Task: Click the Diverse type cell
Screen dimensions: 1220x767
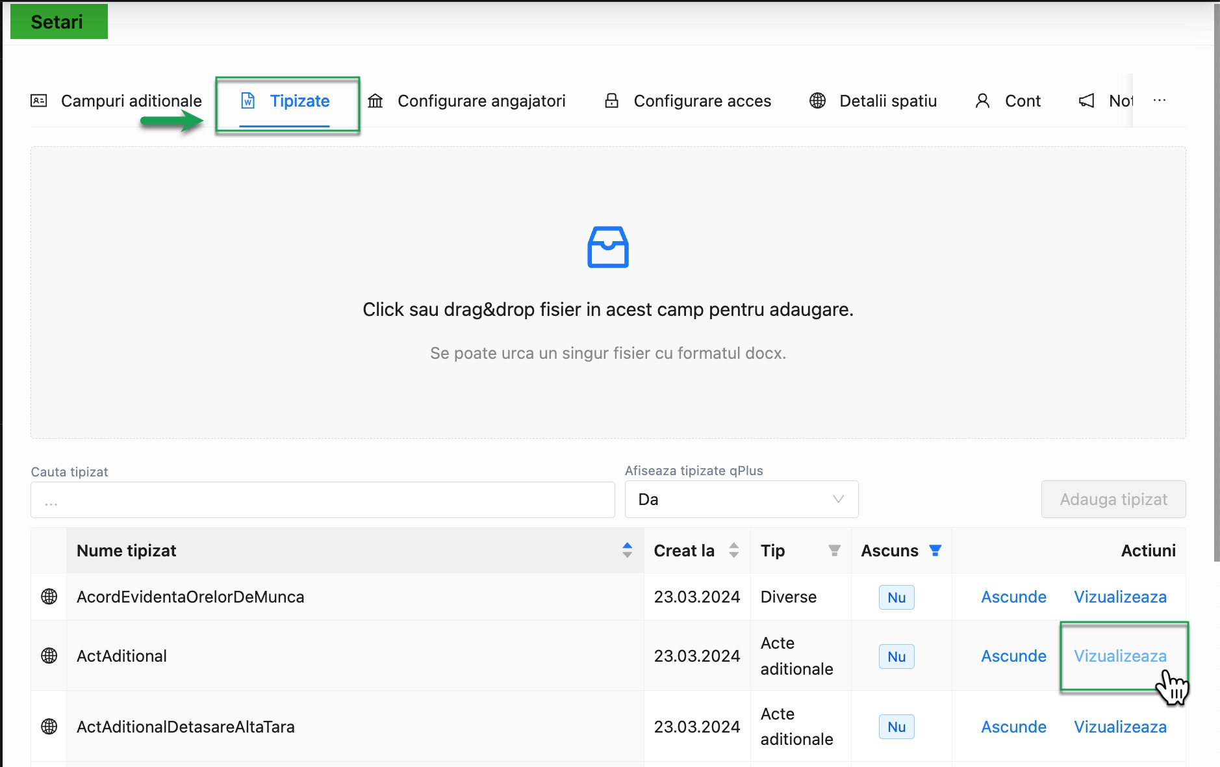Action: (x=800, y=597)
